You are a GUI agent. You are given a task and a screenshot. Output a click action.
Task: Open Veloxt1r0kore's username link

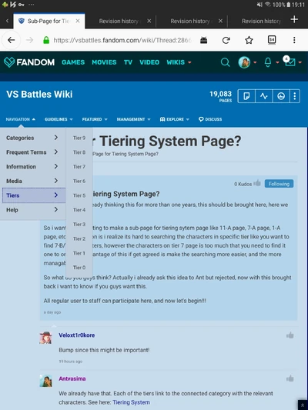77,335
